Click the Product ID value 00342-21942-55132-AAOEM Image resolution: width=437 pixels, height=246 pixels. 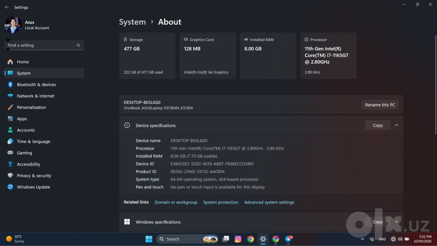pos(198,172)
